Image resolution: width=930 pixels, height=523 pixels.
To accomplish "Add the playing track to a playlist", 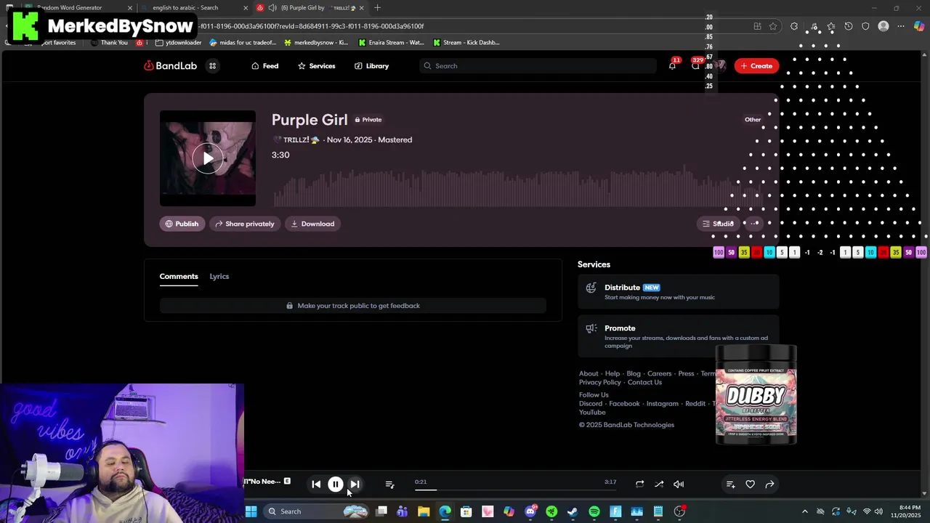I will click(x=731, y=485).
